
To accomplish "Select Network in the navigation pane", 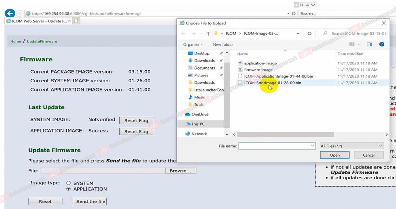I will pyautogui.click(x=199, y=134).
